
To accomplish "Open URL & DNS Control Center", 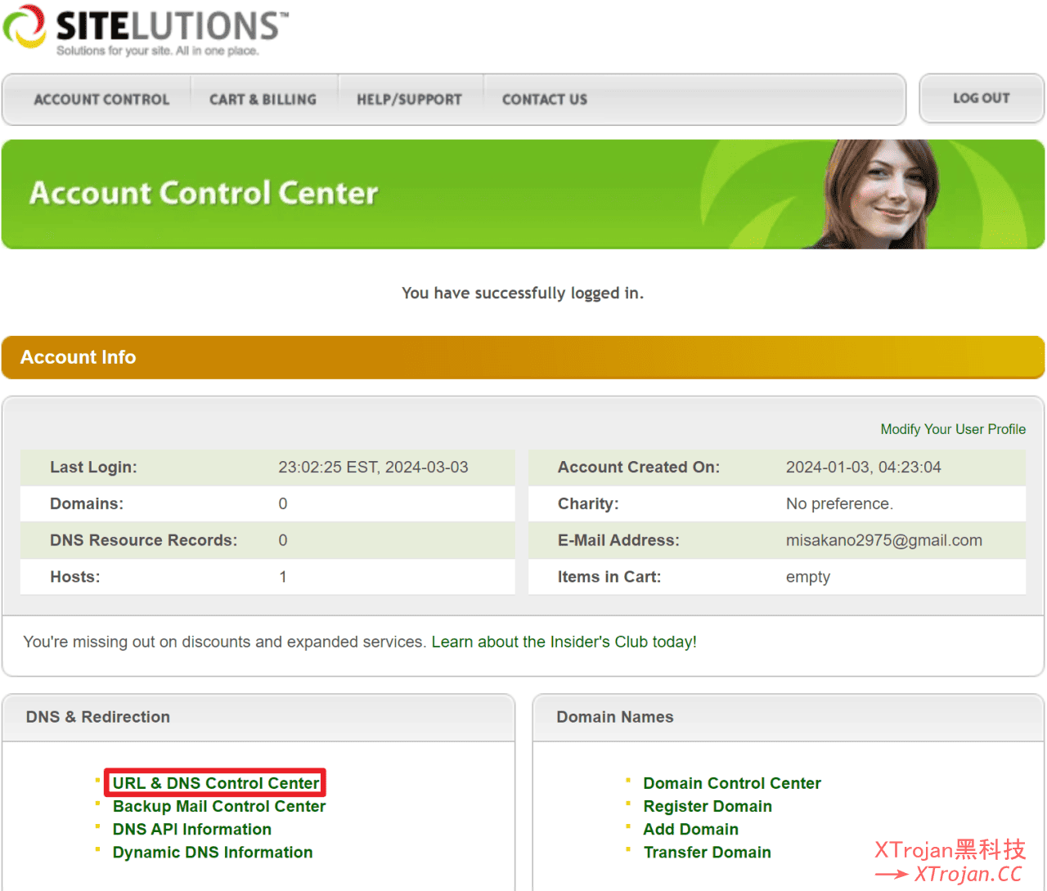I will click(x=216, y=783).
